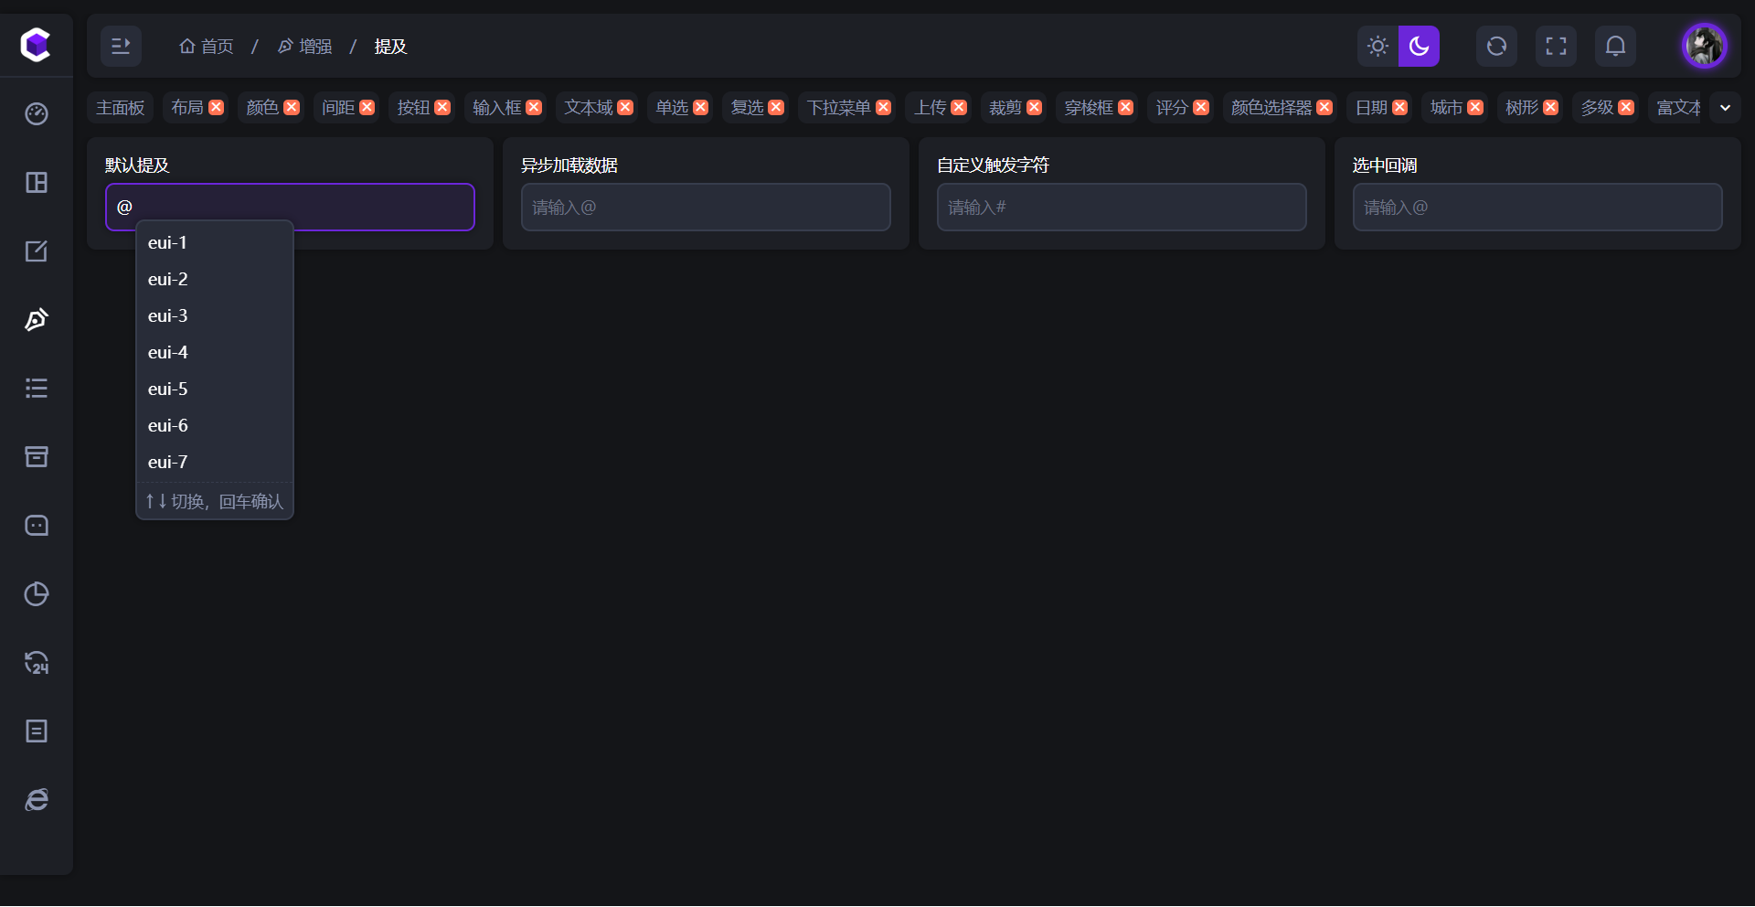
Task: Focus the 默认提及 input with @
Action: 290,207
